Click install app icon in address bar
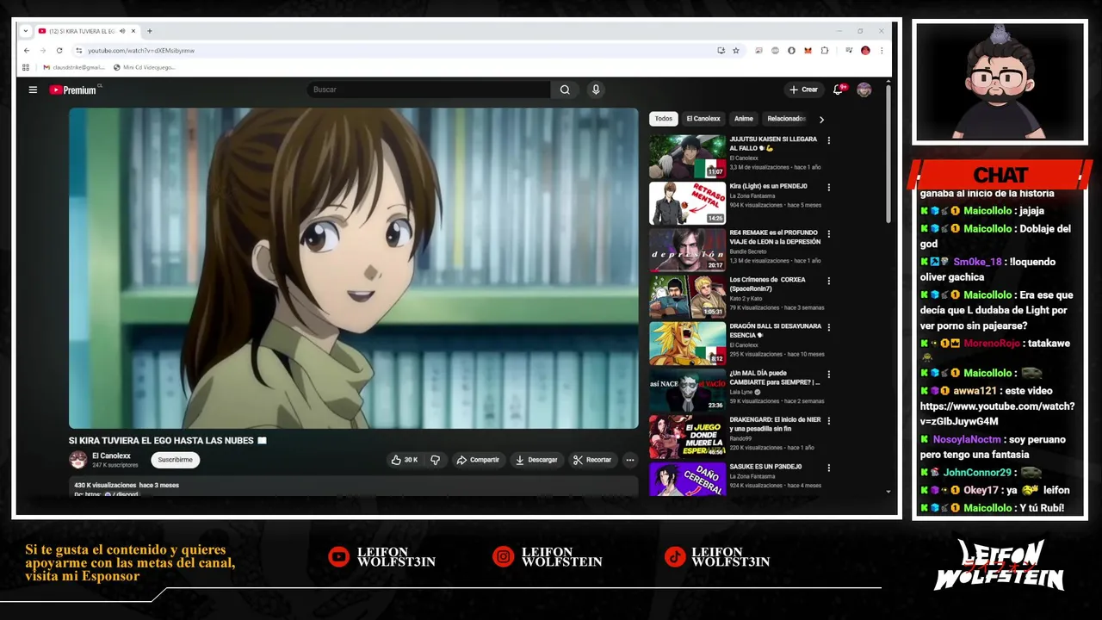The image size is (1102, 620). point(721,51)
